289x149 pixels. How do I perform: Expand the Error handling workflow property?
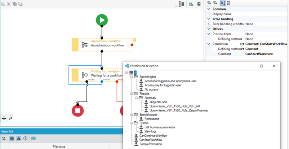click(209, 24)
